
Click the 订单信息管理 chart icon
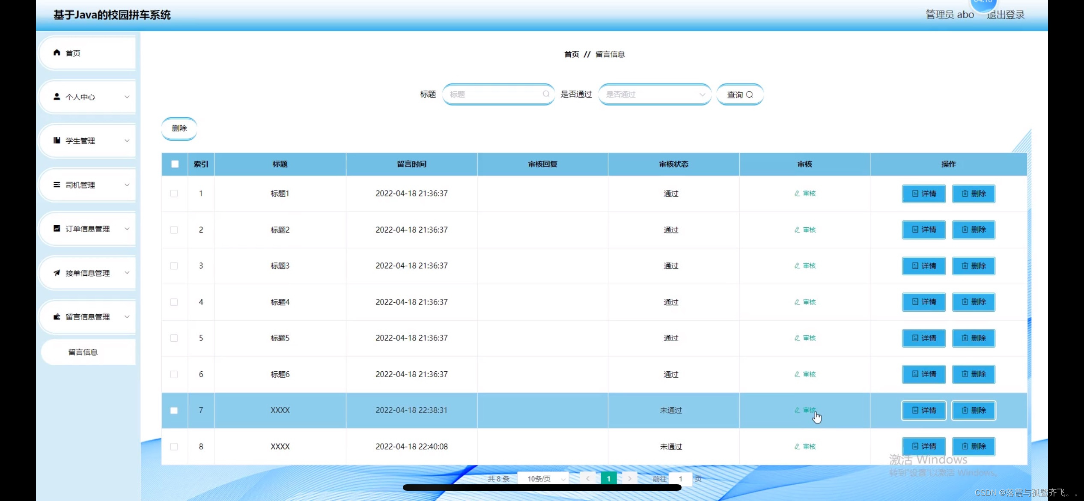(x=57, y=229)
